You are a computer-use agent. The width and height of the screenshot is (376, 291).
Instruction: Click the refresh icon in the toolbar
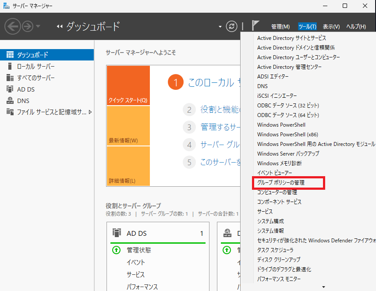231,26
